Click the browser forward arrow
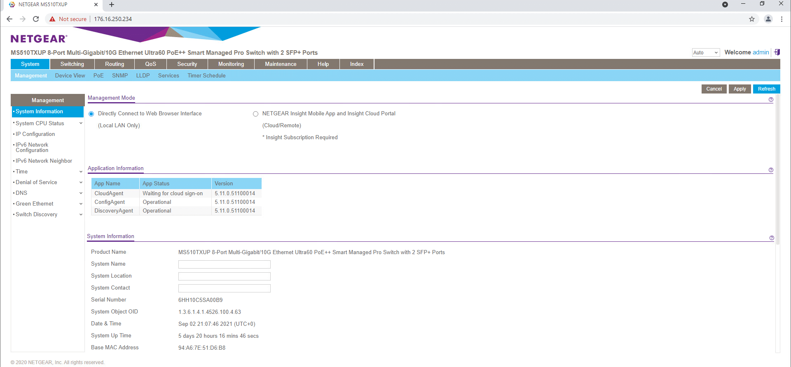 point(23,19)
